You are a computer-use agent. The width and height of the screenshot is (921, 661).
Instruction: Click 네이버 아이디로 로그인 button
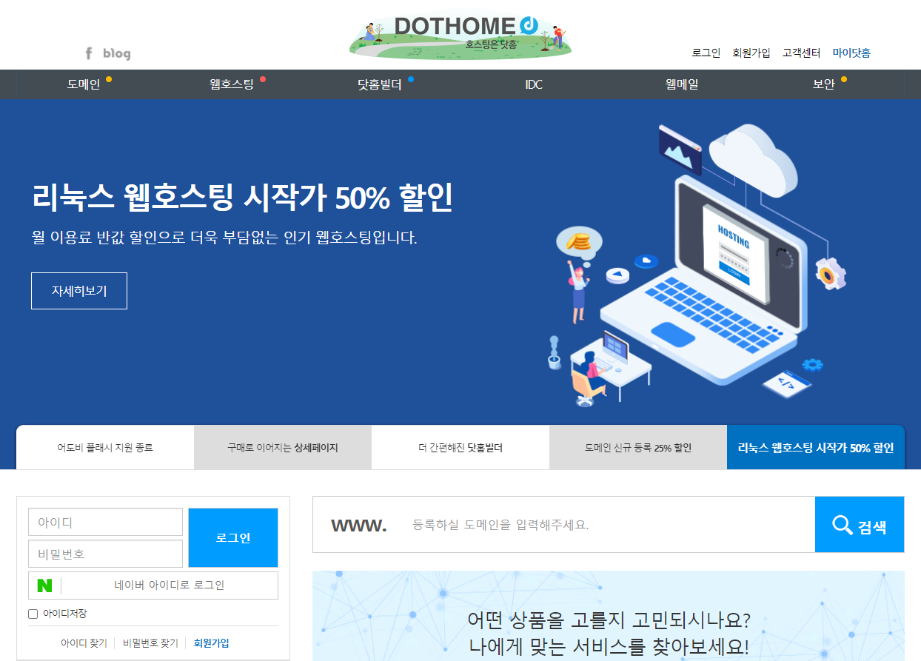point(153,585)
